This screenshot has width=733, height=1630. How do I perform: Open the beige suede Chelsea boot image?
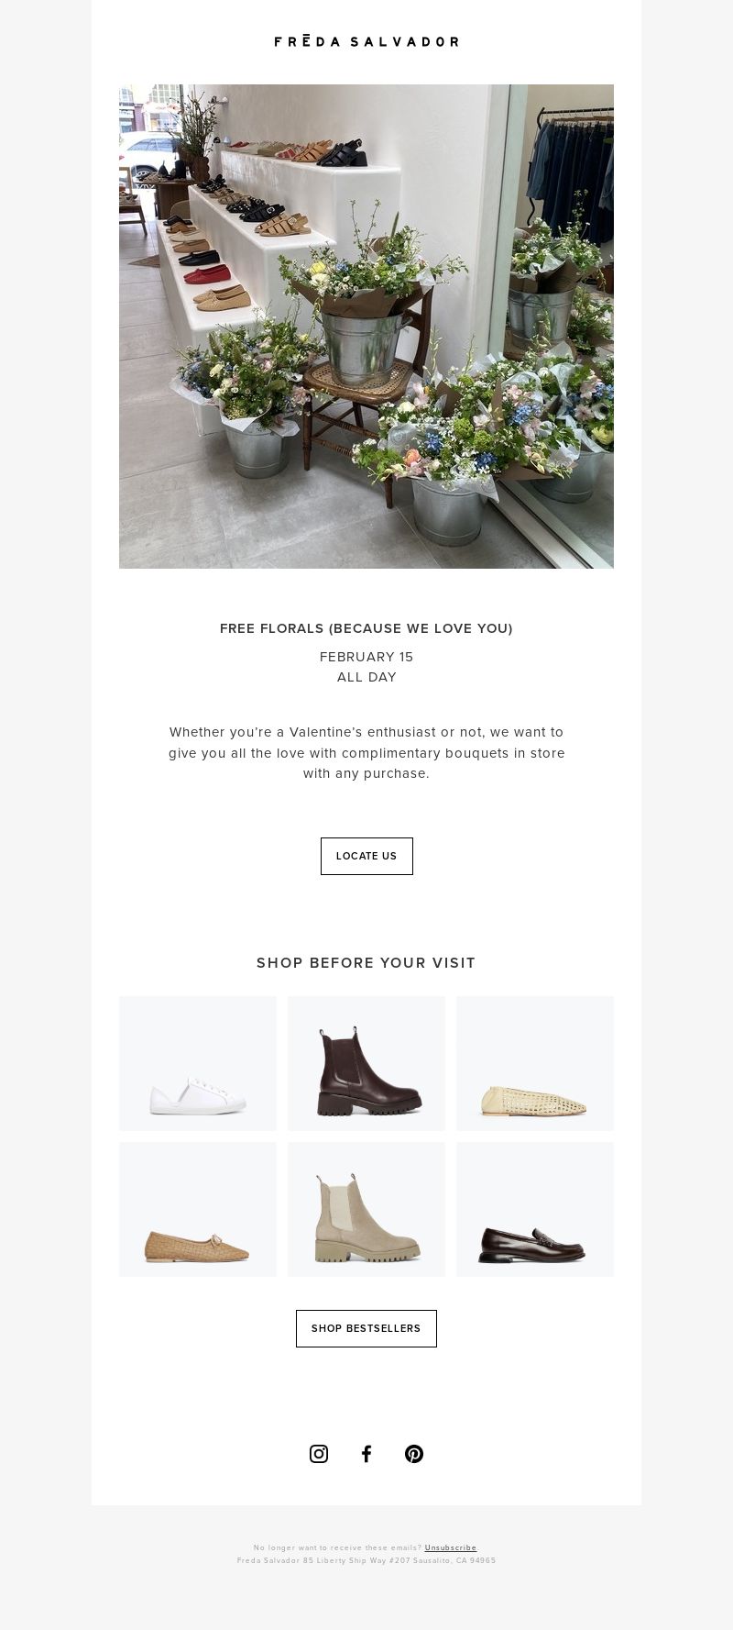point(366,1209)
